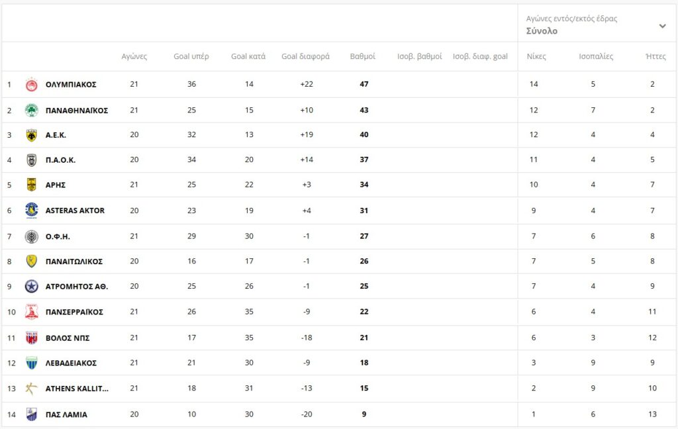
Task: Click the ΒΟΛΟΣ ΝΠΣ team crest
Action: 32,338
